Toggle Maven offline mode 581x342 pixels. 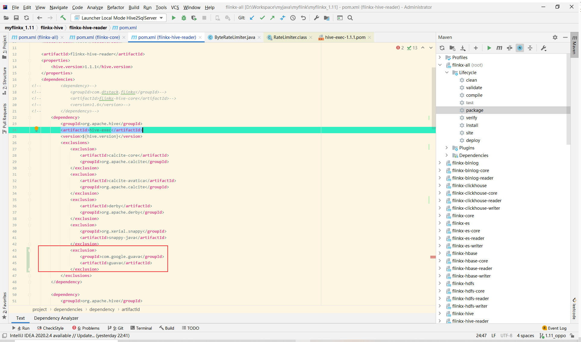pos(510,48)
